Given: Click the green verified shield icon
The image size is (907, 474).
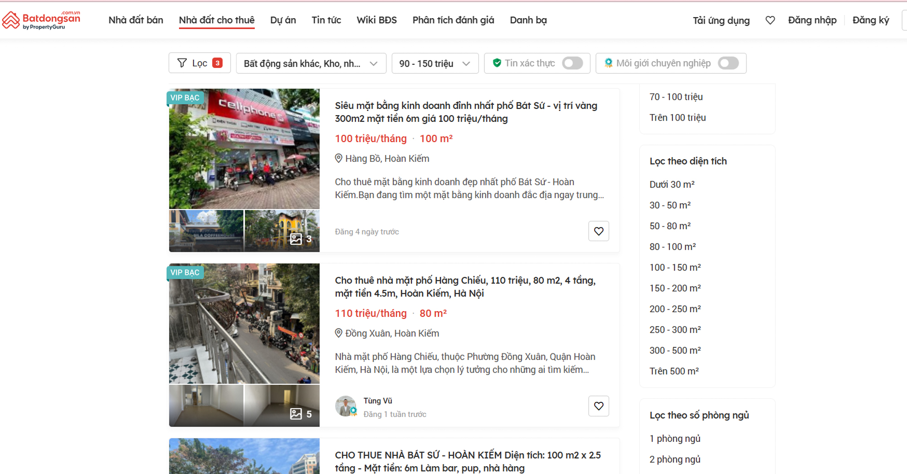Looking at the screenshot, I should [x=497, y=63].
